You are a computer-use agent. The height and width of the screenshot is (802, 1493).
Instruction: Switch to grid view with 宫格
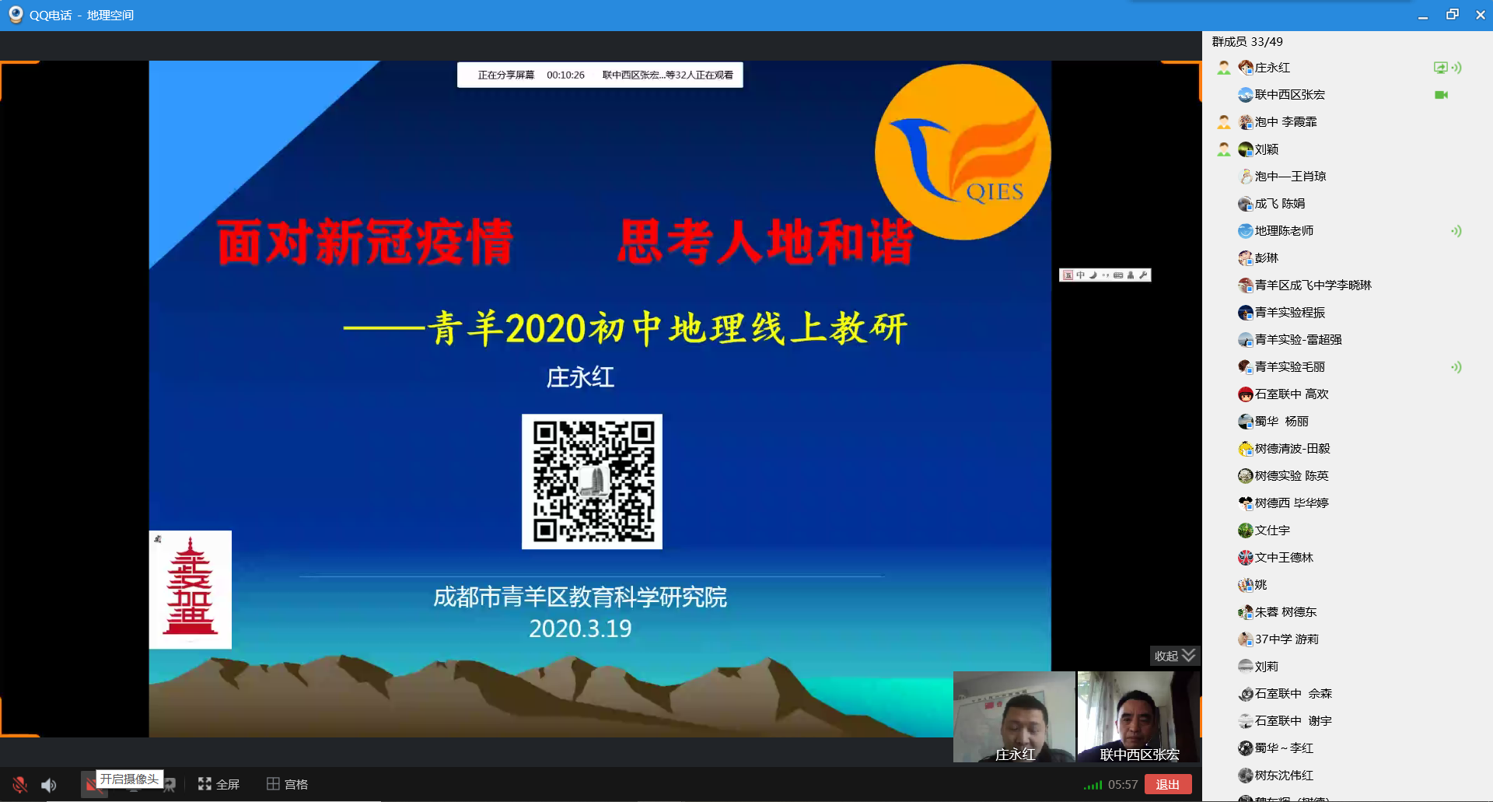pyautogui.click(x=287, y=784)
